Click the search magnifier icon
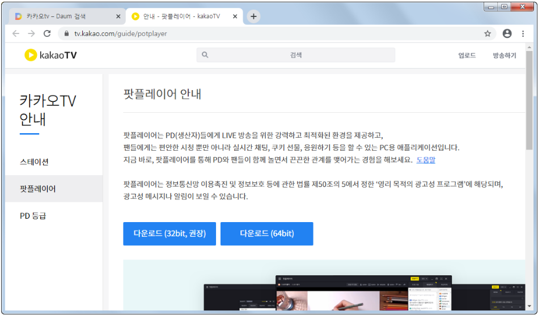The width and height of the screenshot is (538, 315). pyautogui.click(x=205, y=55)
